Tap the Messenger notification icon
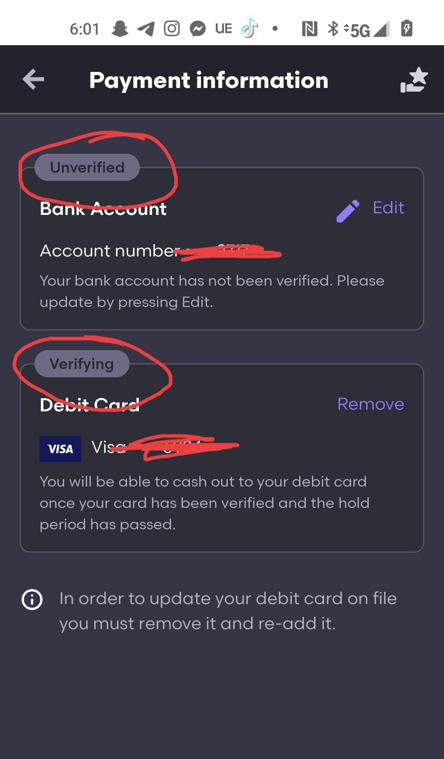The height and width of the screenshot is (759, 444). (197, 28)
